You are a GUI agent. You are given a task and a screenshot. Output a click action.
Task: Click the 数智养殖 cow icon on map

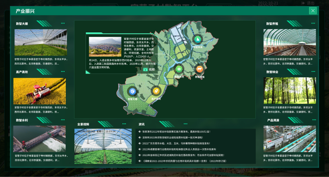click(x=199, y=69)
